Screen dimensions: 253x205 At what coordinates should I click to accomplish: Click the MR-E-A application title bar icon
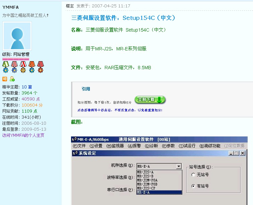pyautogui.click(x=74, y=139)
